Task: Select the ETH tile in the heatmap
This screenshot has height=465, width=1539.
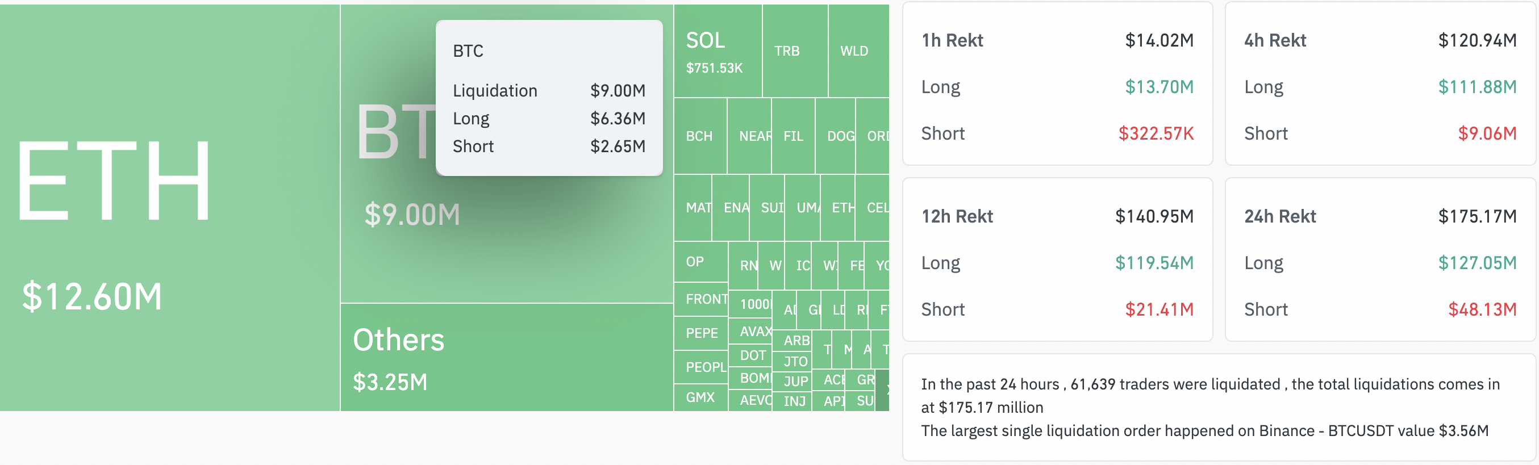Action: (170, 208)
